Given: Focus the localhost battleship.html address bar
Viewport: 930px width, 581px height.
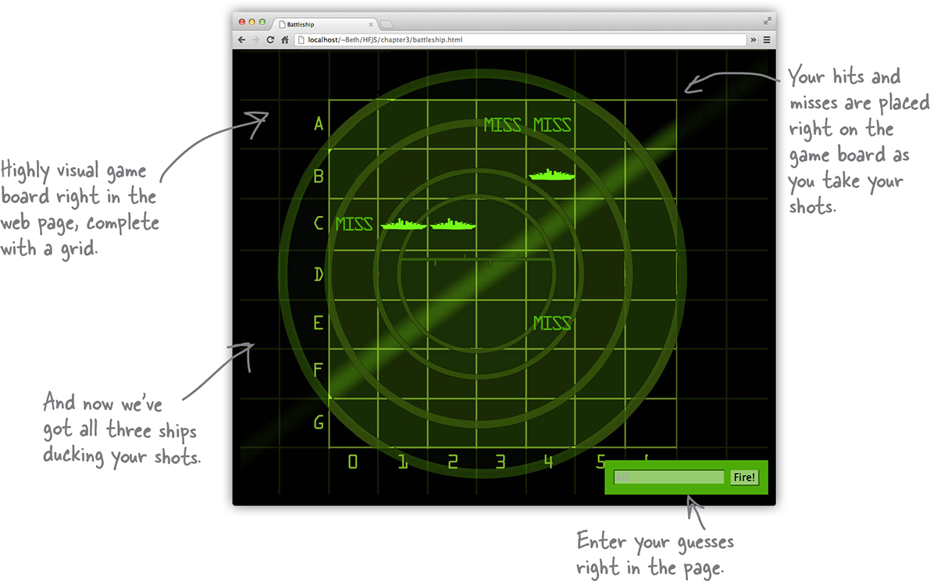Looking at the screenshot, I should (520, 40).
